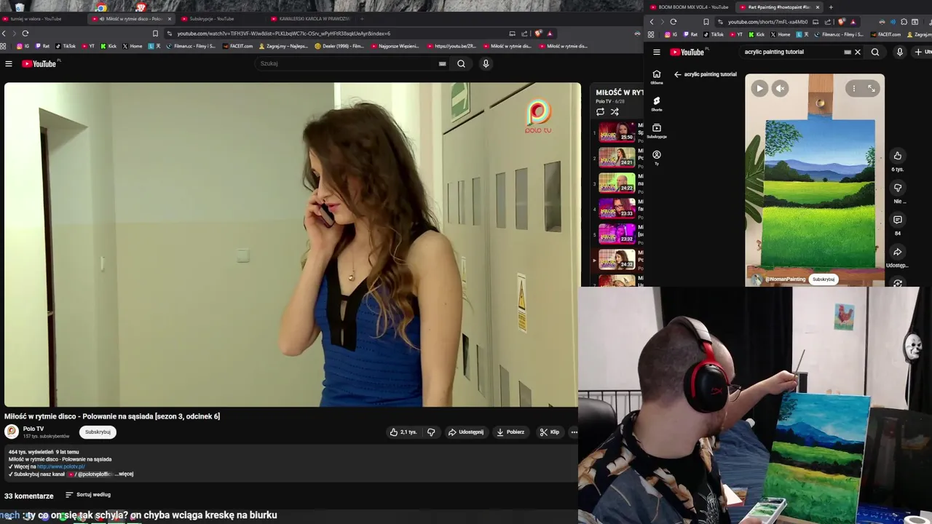Open the guide menu in the right YouTube window

pyautogui.click(x=656, y=52)
